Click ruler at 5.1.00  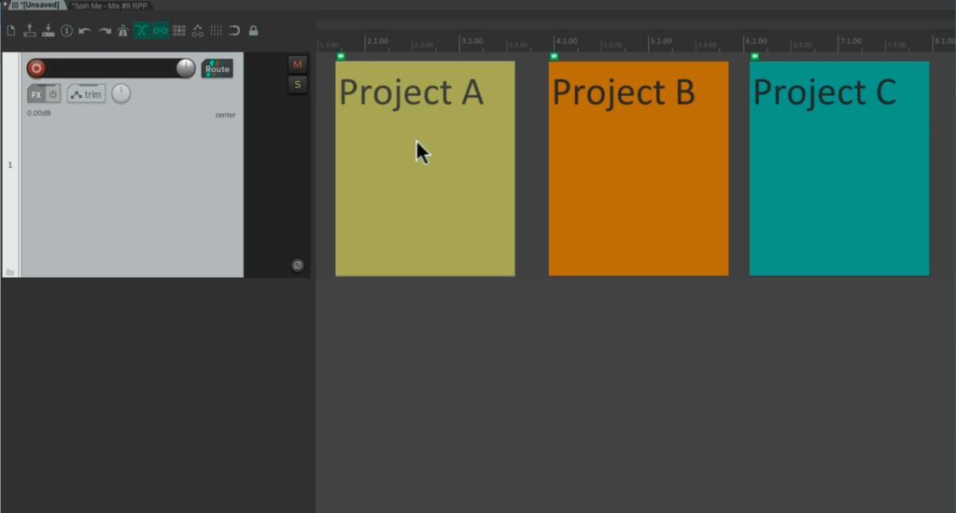click(x=661, y=41)
